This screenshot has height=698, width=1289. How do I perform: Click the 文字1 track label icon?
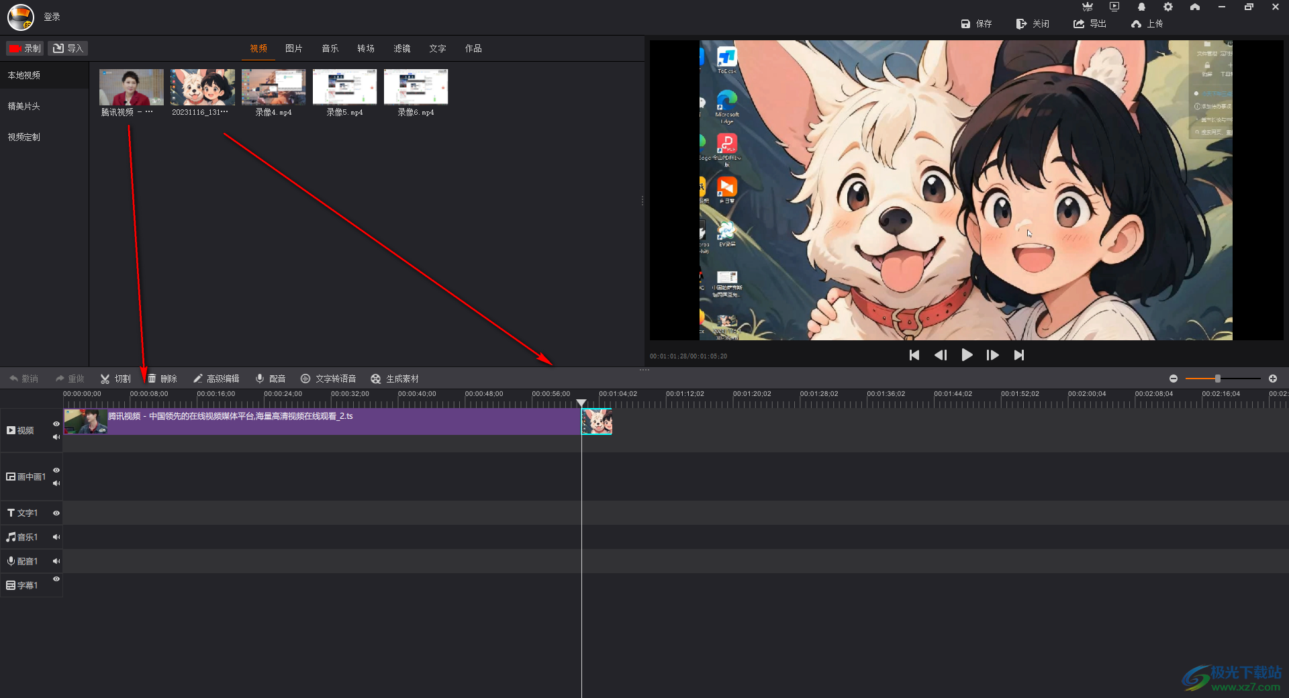point(11,513)
